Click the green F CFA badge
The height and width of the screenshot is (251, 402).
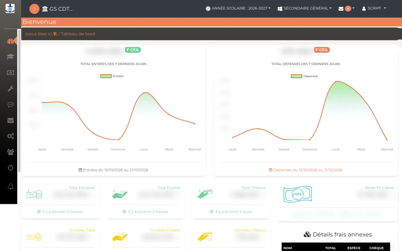click(x=133, y=50)
